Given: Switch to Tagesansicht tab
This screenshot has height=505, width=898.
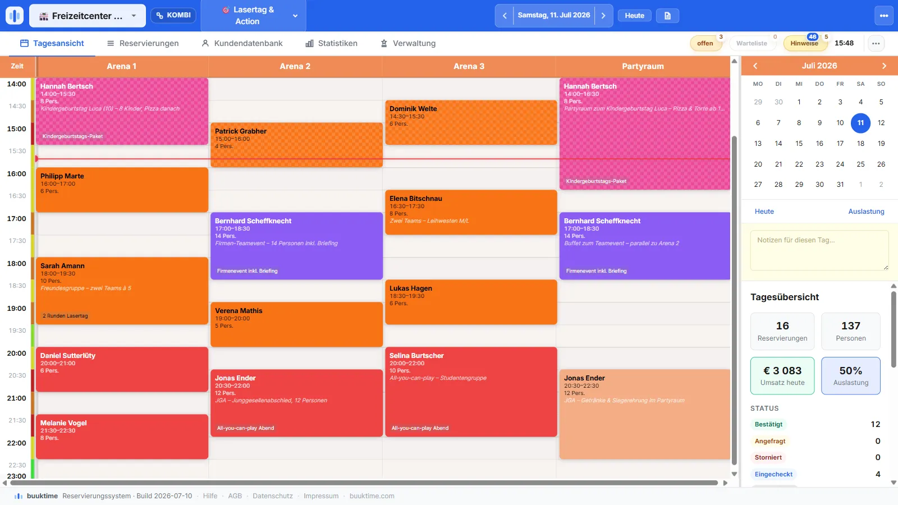Looking at the screenshot, I should click(x=52, y=43).
